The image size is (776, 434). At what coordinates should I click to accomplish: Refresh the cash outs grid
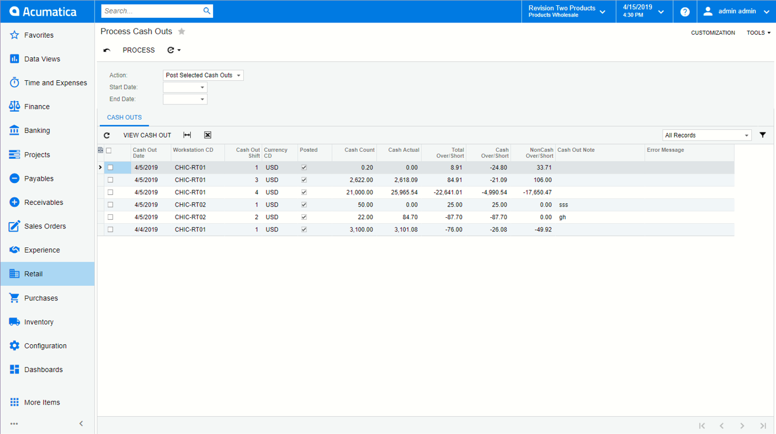[x=107, y=135]
